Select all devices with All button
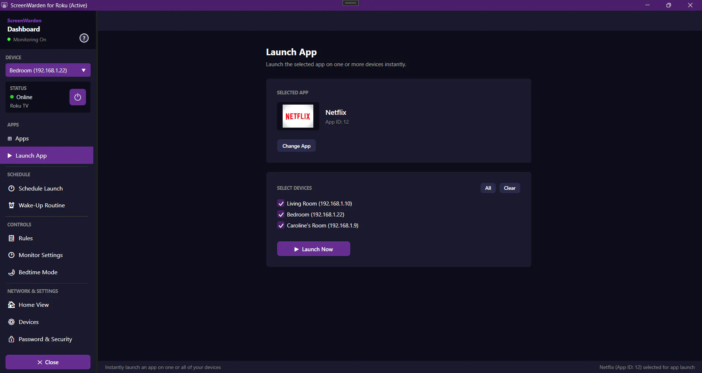 click(488, 188)
